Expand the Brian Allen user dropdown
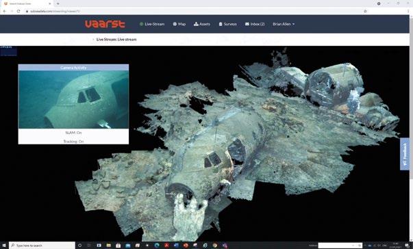The image size is (413, 249). pos(284,24)
